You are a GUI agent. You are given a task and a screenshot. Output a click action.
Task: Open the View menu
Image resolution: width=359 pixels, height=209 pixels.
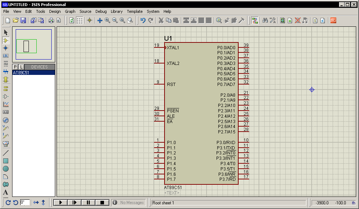pyautogui.click(x=17, y=11)
